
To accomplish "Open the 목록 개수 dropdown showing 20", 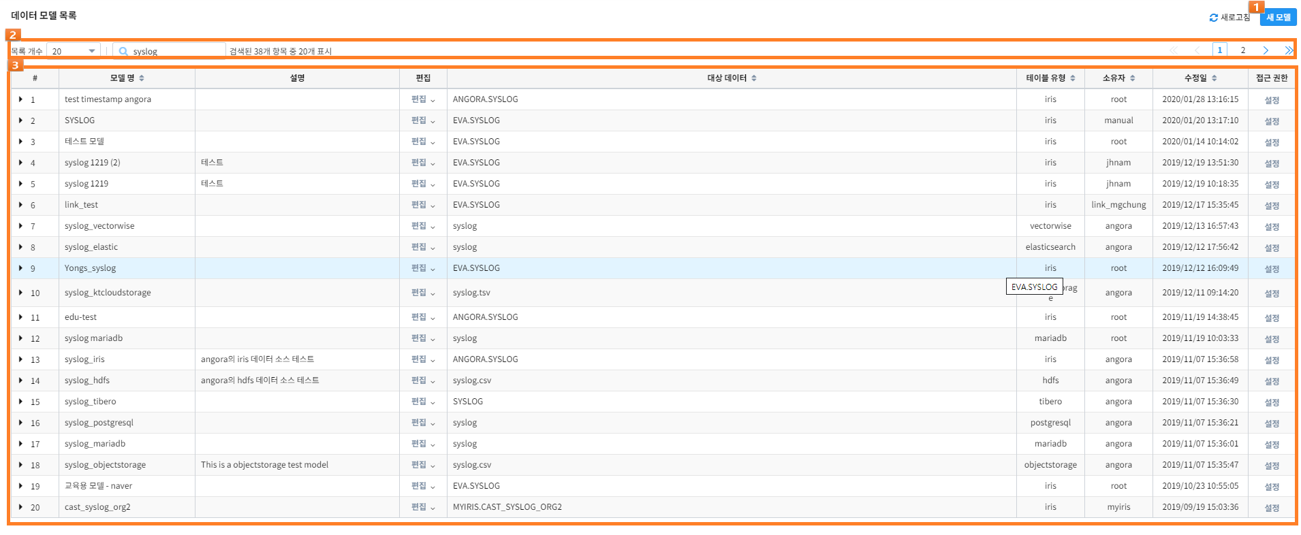I will click(74, 51).
